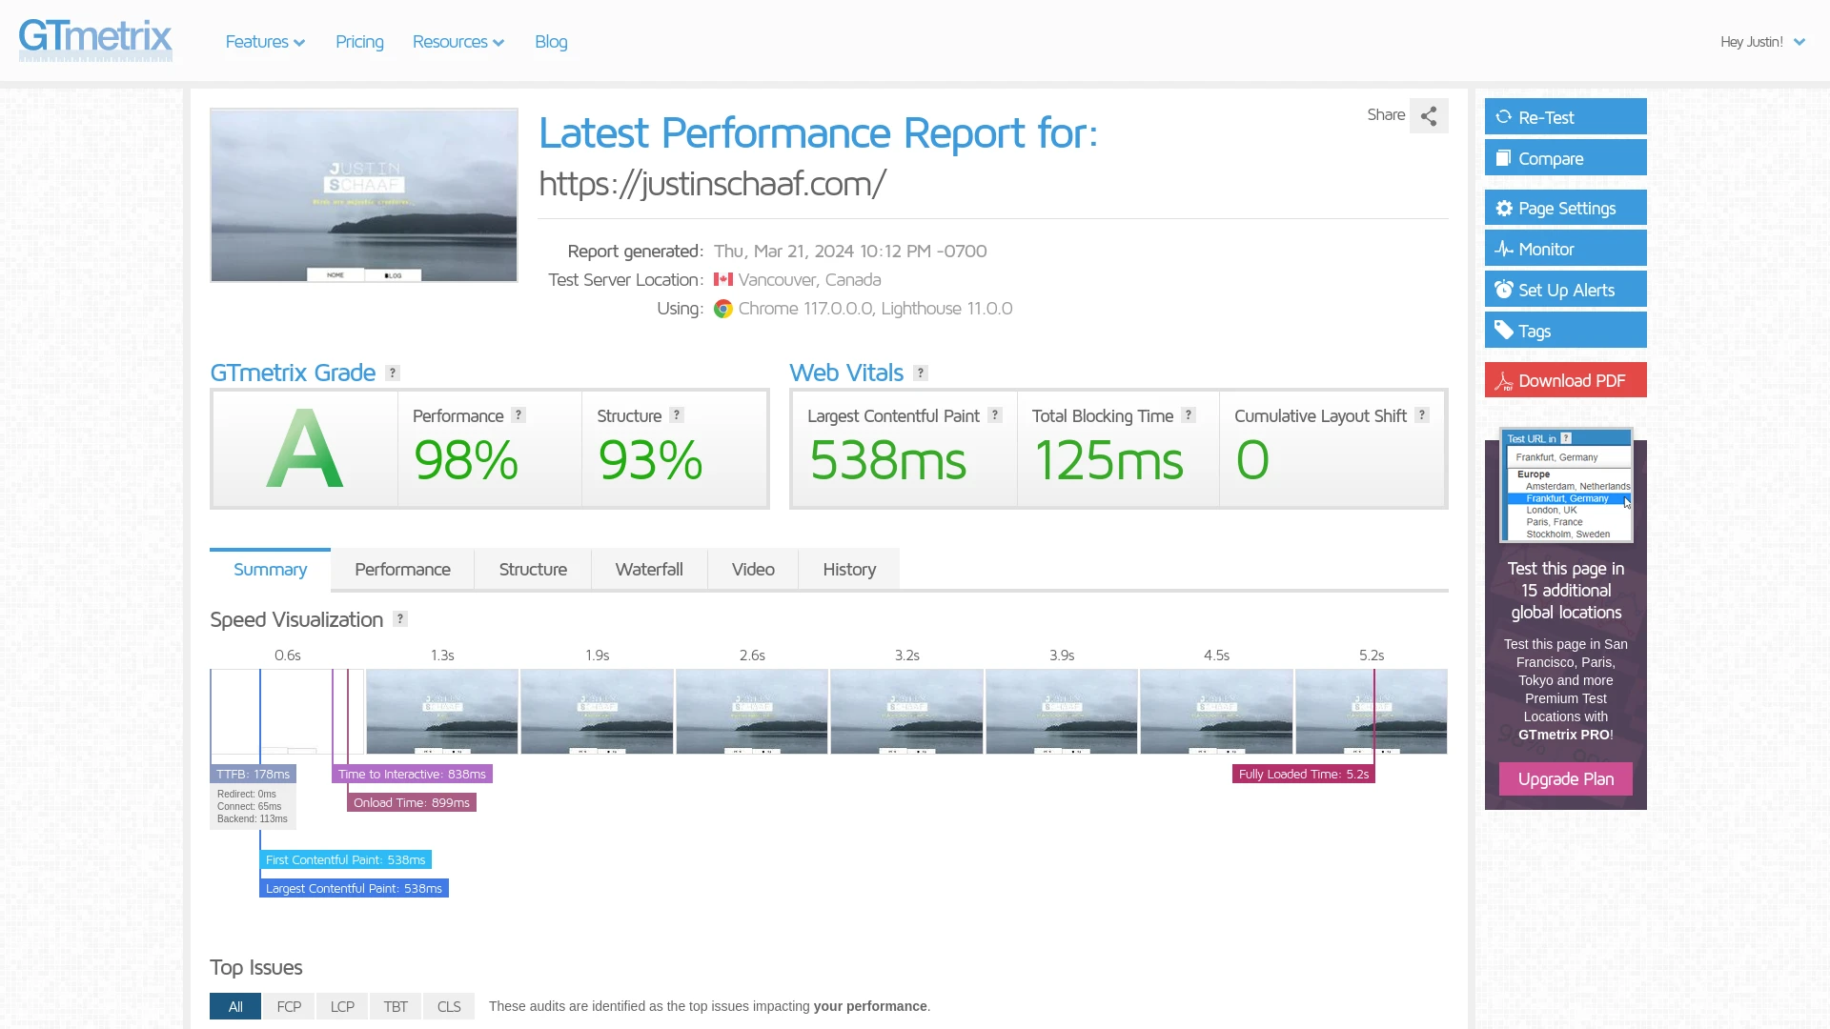Click help icon next to Performance score
The width and height of the screenshot is (1830, 1029).
518,414
